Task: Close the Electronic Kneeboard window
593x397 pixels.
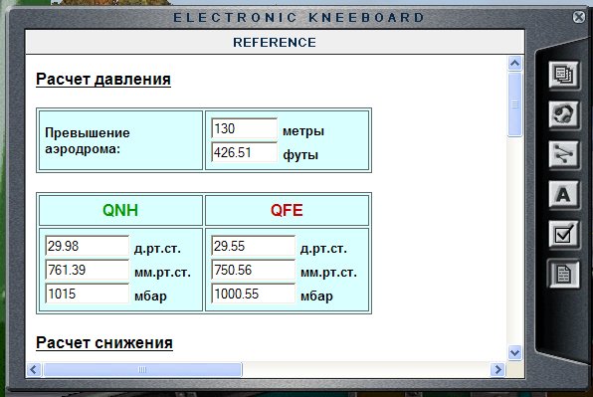Action: [579, 17]
